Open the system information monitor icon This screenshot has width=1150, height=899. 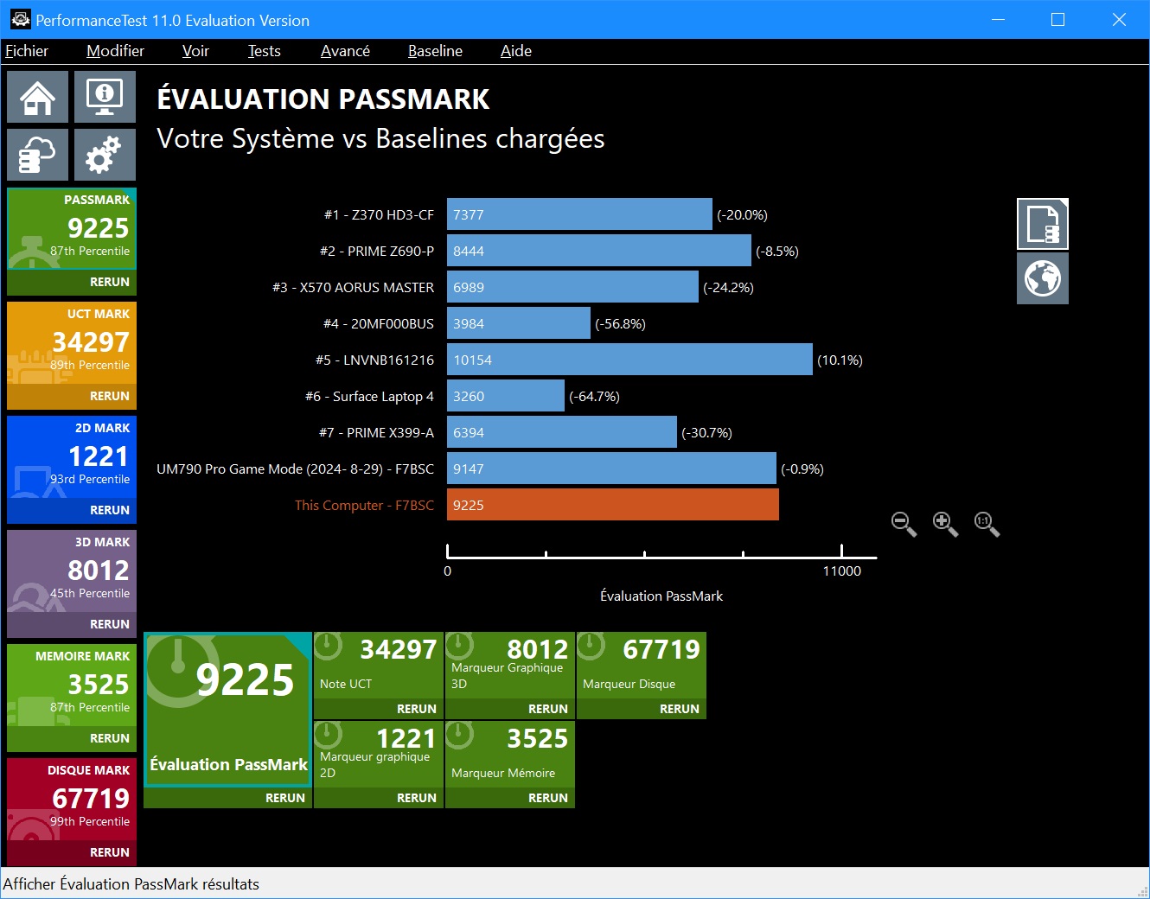[x=105, y=97]
